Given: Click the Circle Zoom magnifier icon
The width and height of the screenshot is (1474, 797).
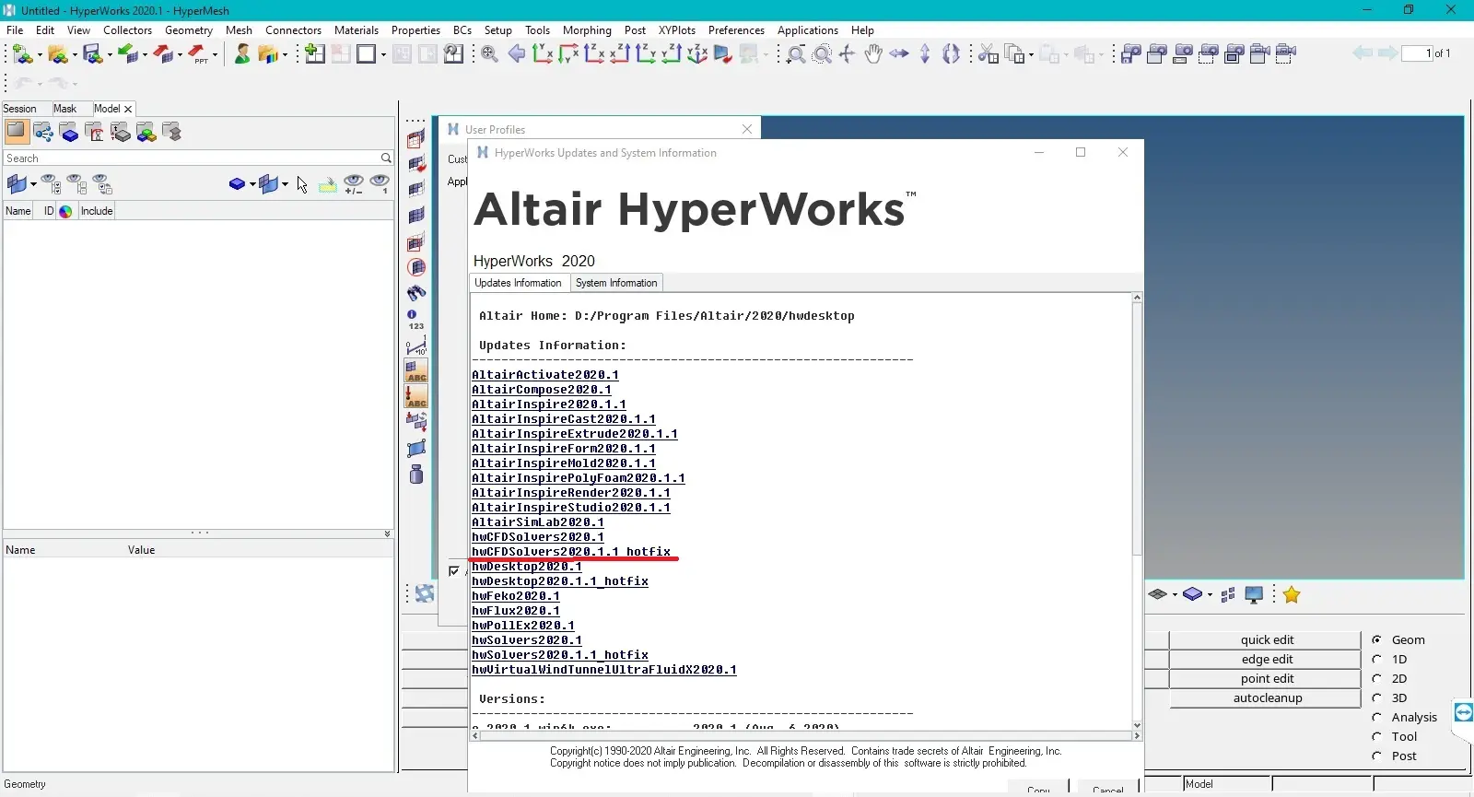Looking at the screenshot, I should point(823,54).
